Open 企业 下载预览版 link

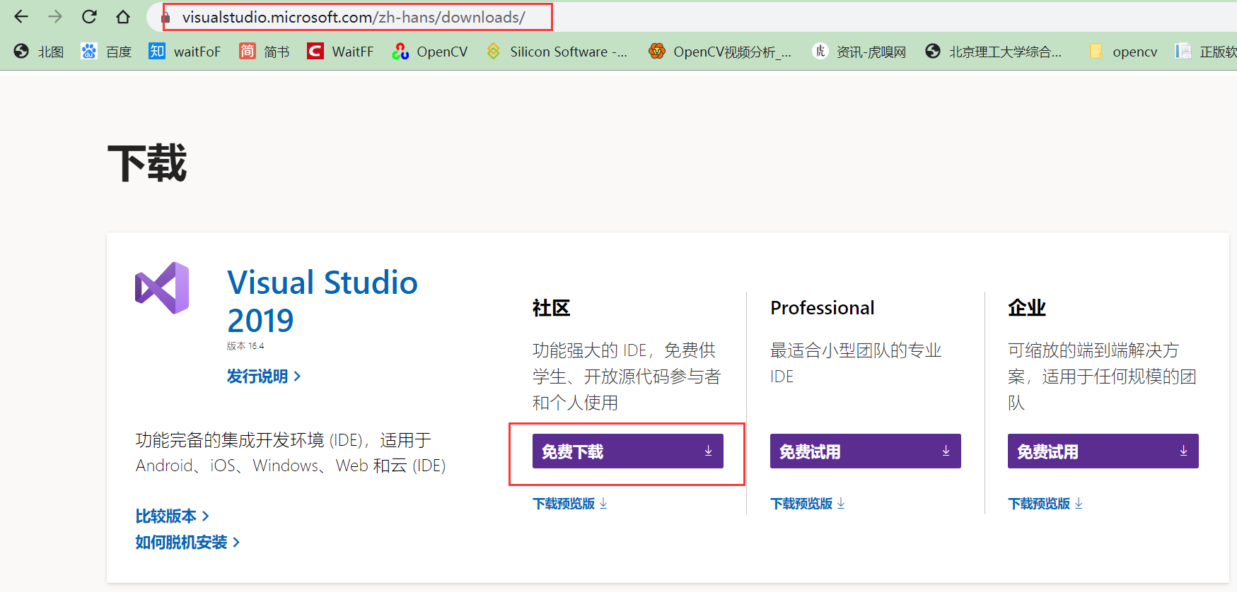(x=1045, y=504)
